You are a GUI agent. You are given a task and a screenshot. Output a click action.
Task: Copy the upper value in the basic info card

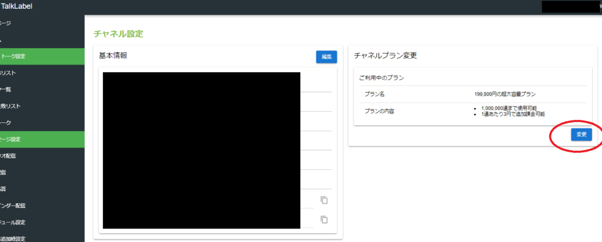324,200
